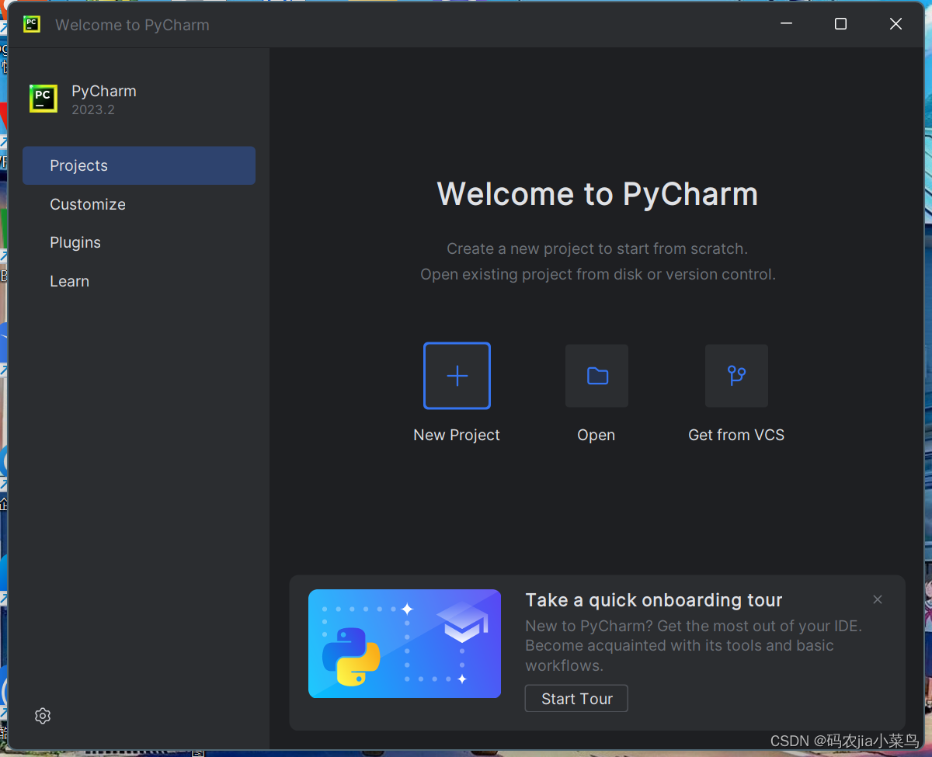The image size is (932, 757).
Task: Click the PyCharm logo in the sidebar
Action: tap(43, 99)
